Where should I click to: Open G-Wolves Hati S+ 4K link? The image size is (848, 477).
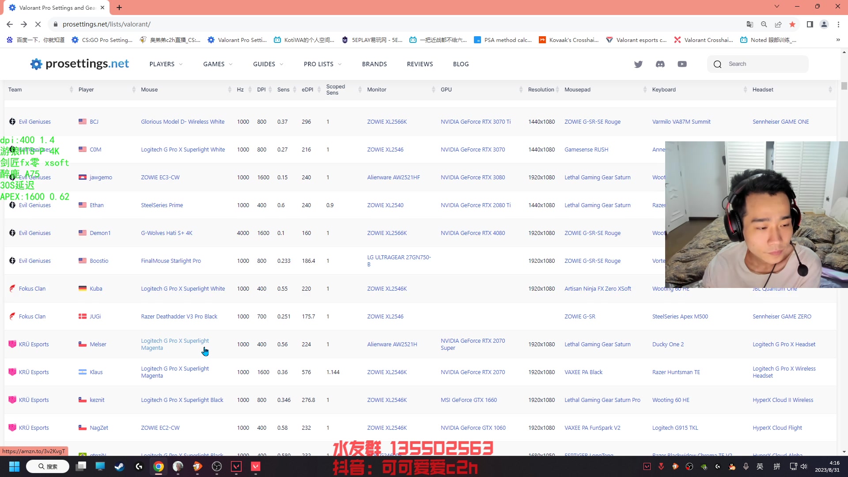click(x=167, y=233)
